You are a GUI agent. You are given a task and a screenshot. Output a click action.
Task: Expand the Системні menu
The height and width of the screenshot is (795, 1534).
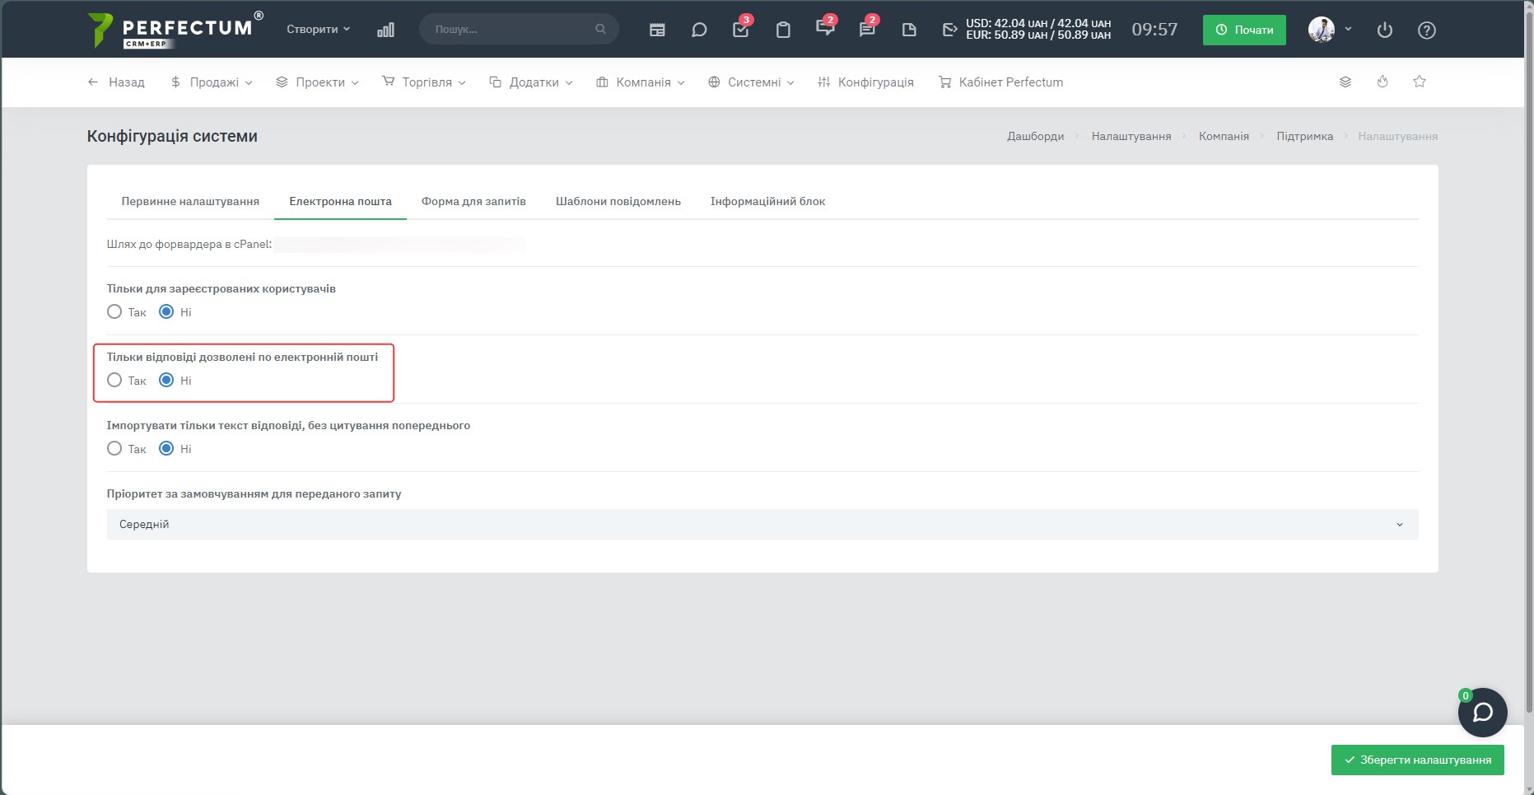pos(751,82)
